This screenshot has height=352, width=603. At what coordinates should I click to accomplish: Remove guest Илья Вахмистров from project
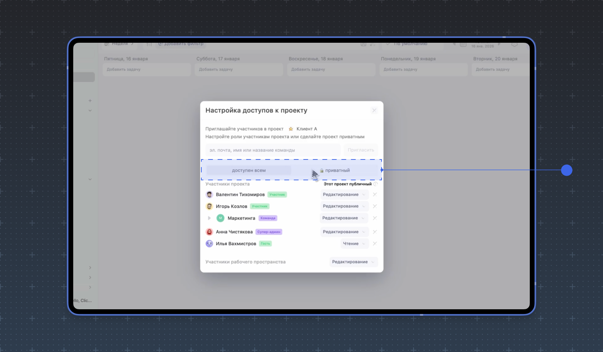tap(374, 244)
